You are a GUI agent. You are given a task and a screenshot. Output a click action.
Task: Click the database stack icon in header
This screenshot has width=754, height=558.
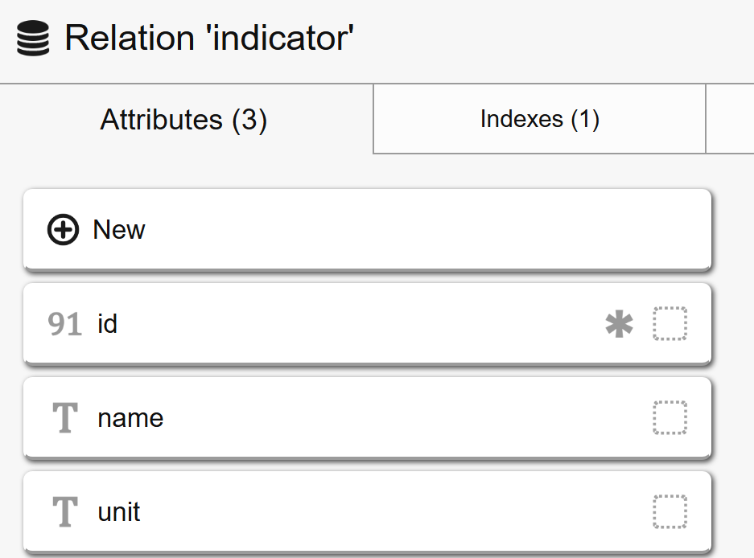tap(32, 39)
